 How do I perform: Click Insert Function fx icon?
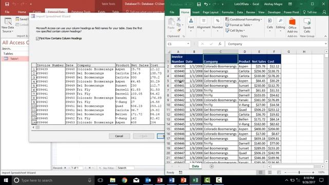click(x=220, y=44)
